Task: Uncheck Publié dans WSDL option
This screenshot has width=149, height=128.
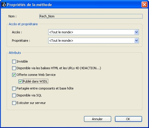Action: [20, 81]
